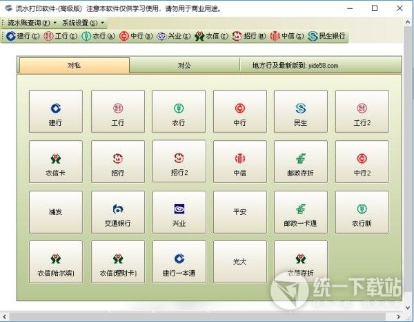Expand the 流水账查询 menu
Viewport: 414px width, 322px height.
click(x=30, y=23)
